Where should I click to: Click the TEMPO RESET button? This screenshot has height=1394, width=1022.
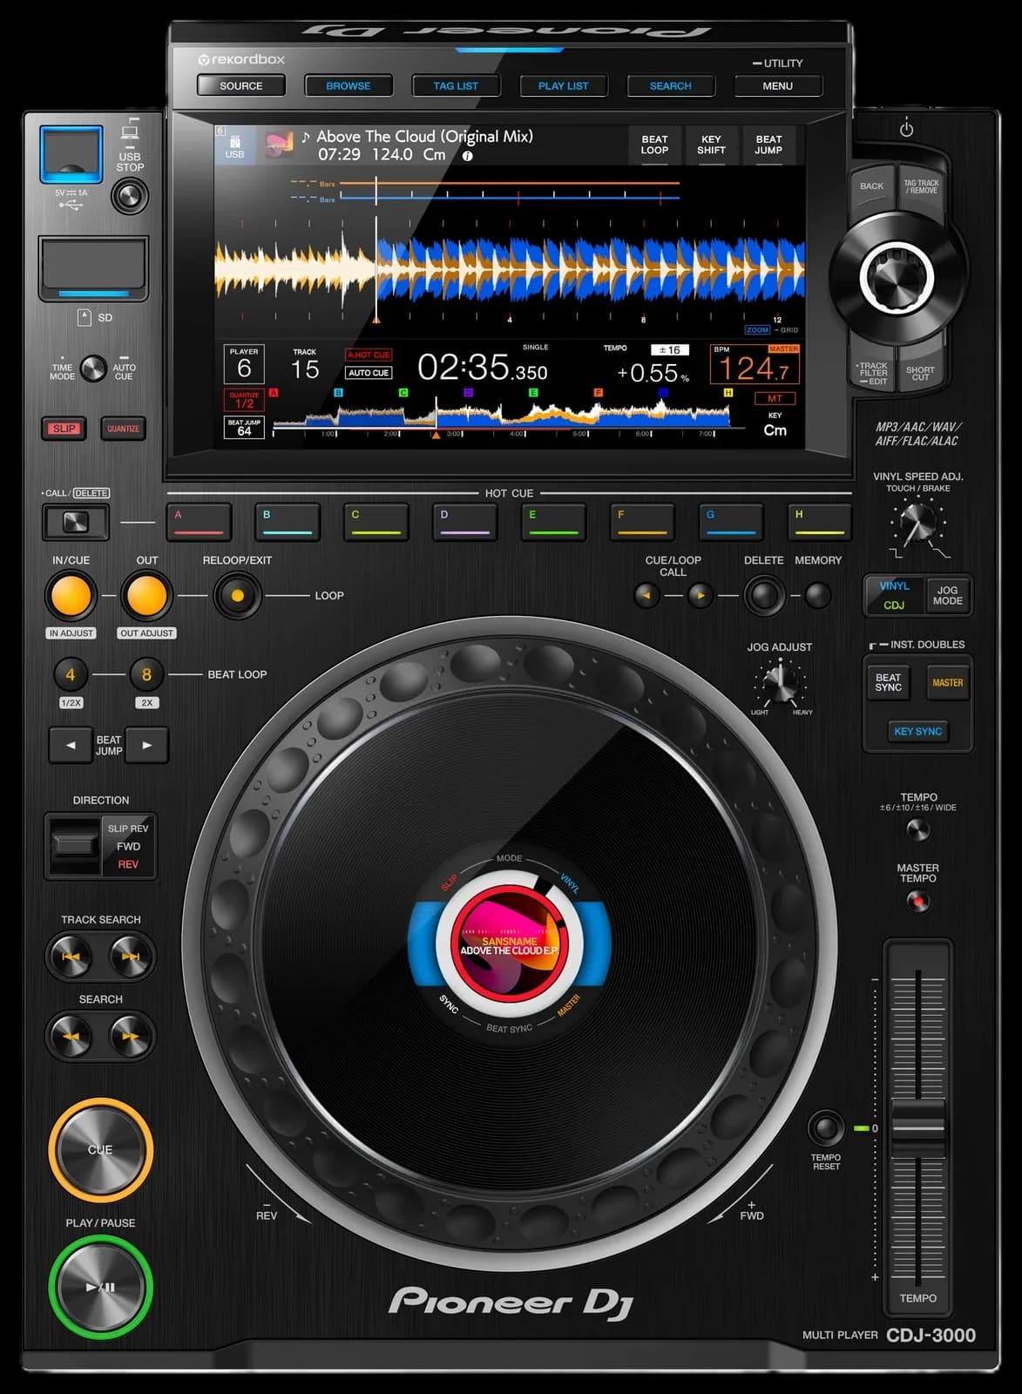pyautogui.click(x=826, y=1128)
